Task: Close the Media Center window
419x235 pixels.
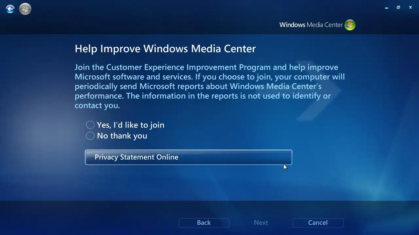Action: click(410, 8)
